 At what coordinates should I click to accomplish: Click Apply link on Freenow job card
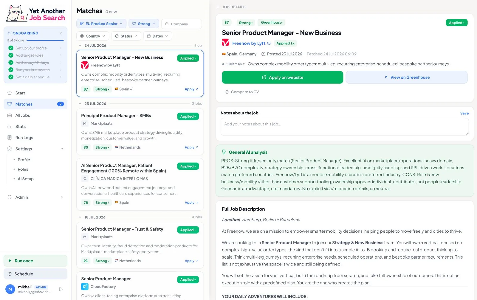pyautogui.click(x=191, y=89)
